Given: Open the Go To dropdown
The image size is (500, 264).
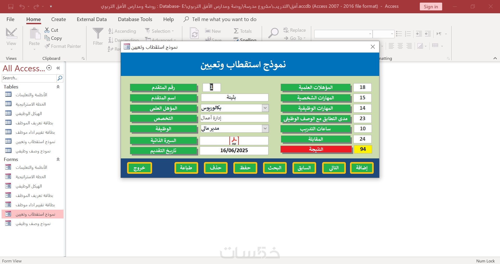Looking at the screenshot, I should click(295, 38).
